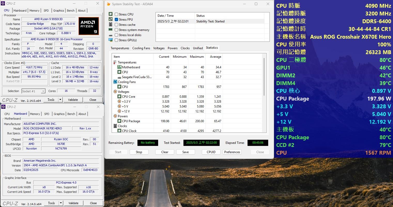Click the memory module icon beside Stress system memory
Viewport: 393px width, 207px height.
(x=111, y=30)
